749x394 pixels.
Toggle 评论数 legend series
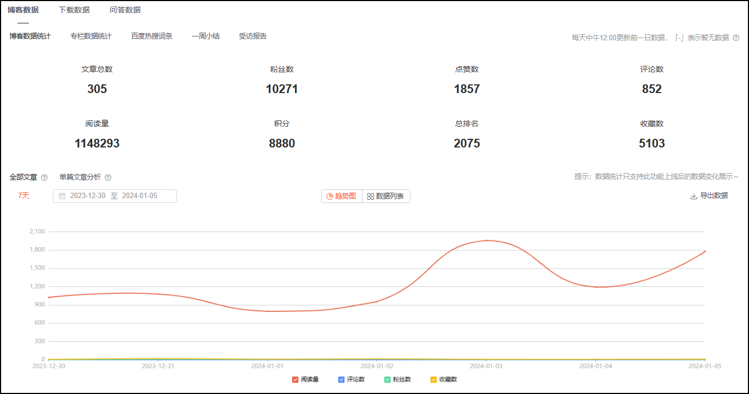pyautogui.click(x=352, y=379)
